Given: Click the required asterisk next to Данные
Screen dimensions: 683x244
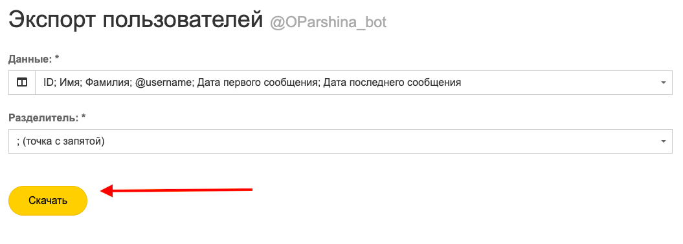Looking at the screenshot, I should (x=57, y=57).
